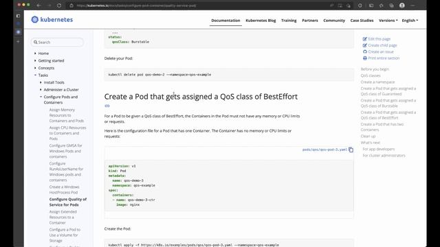Open Configure RunAsUserName for Windows pods page
The height and width of the screenshot is (247, 440).
pyautogui.click(x=66, y=172)
